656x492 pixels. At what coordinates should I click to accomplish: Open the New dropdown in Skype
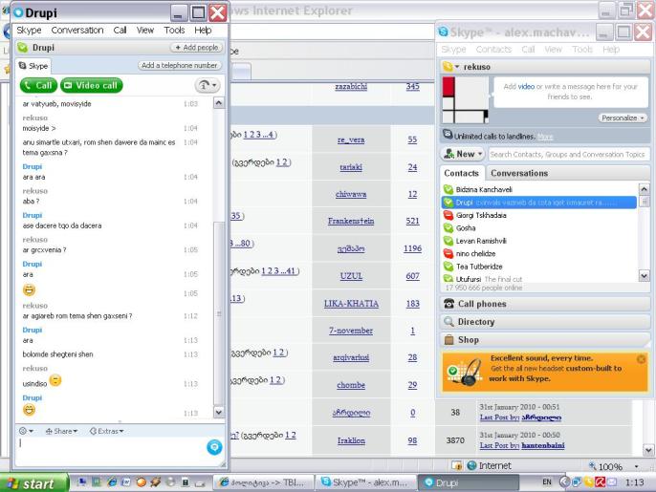pos(463,154)
